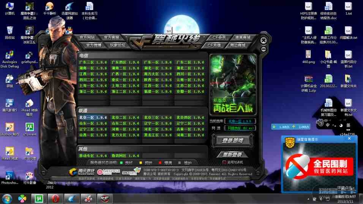363x204 pixels.
Task: Click the 再战巨人城 promotional banner
Action: 233,85
